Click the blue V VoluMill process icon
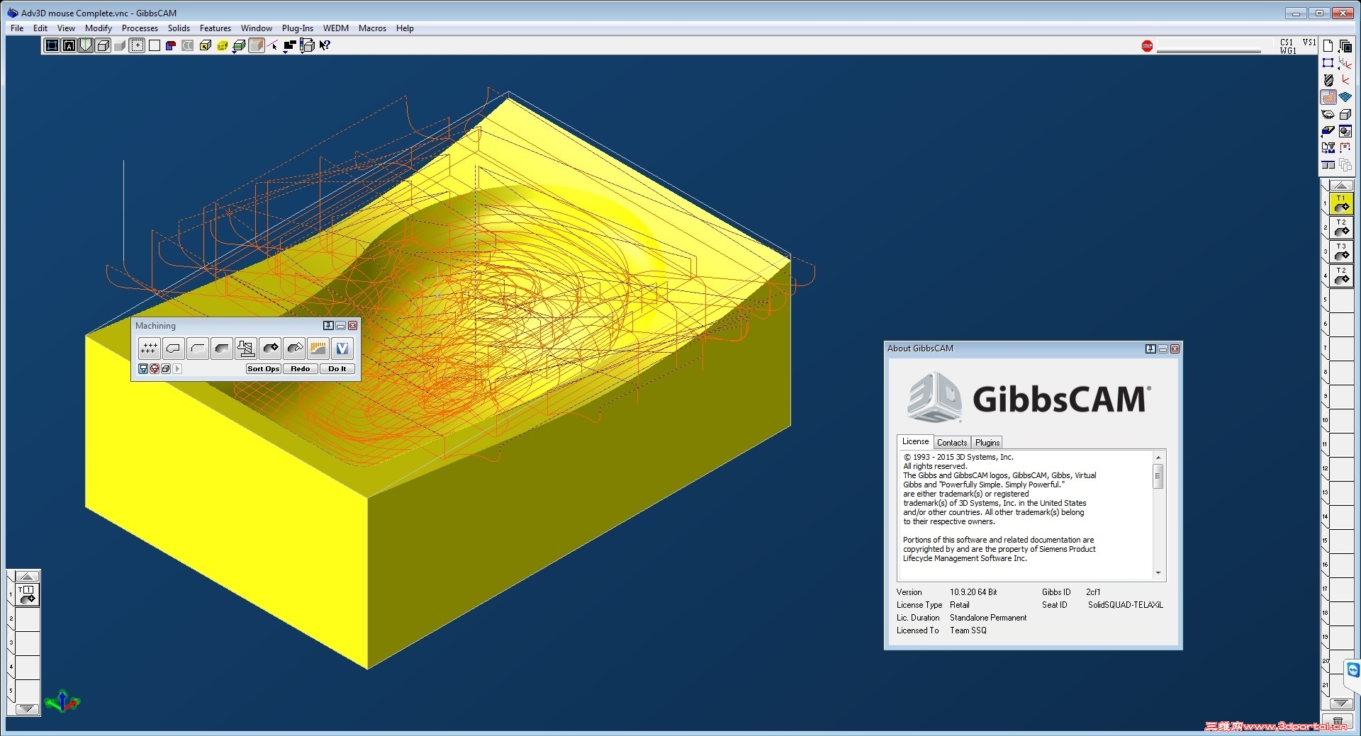The width and height of the screenshot is (1361, 736). 342,348
